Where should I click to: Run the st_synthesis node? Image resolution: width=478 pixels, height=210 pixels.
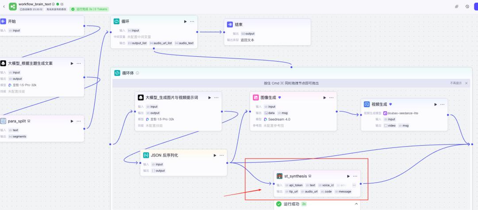(x=348, y=176)
